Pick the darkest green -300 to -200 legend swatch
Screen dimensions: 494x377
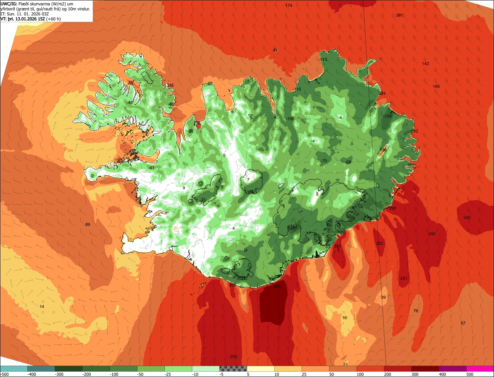coord(69,369)
